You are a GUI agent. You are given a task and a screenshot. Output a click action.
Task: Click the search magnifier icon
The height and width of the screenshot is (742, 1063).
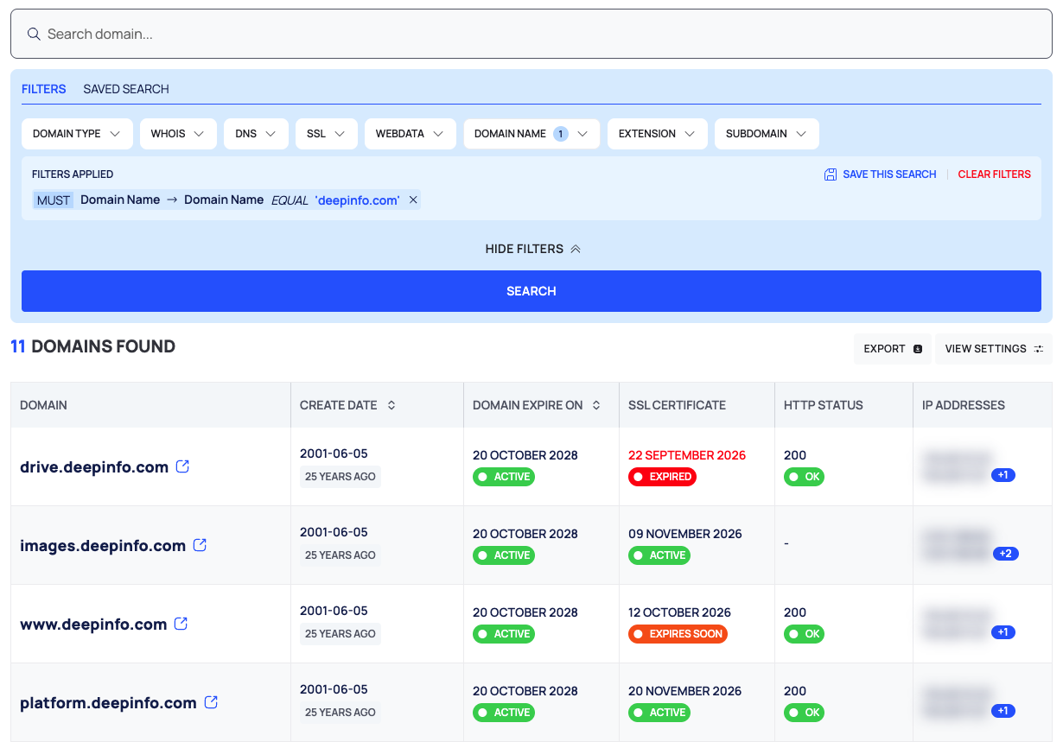34,35
